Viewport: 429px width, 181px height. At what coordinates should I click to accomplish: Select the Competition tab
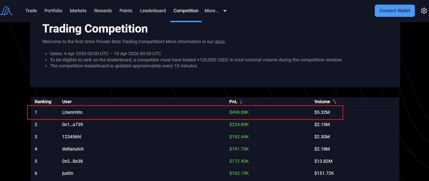(x=186, y=11)
